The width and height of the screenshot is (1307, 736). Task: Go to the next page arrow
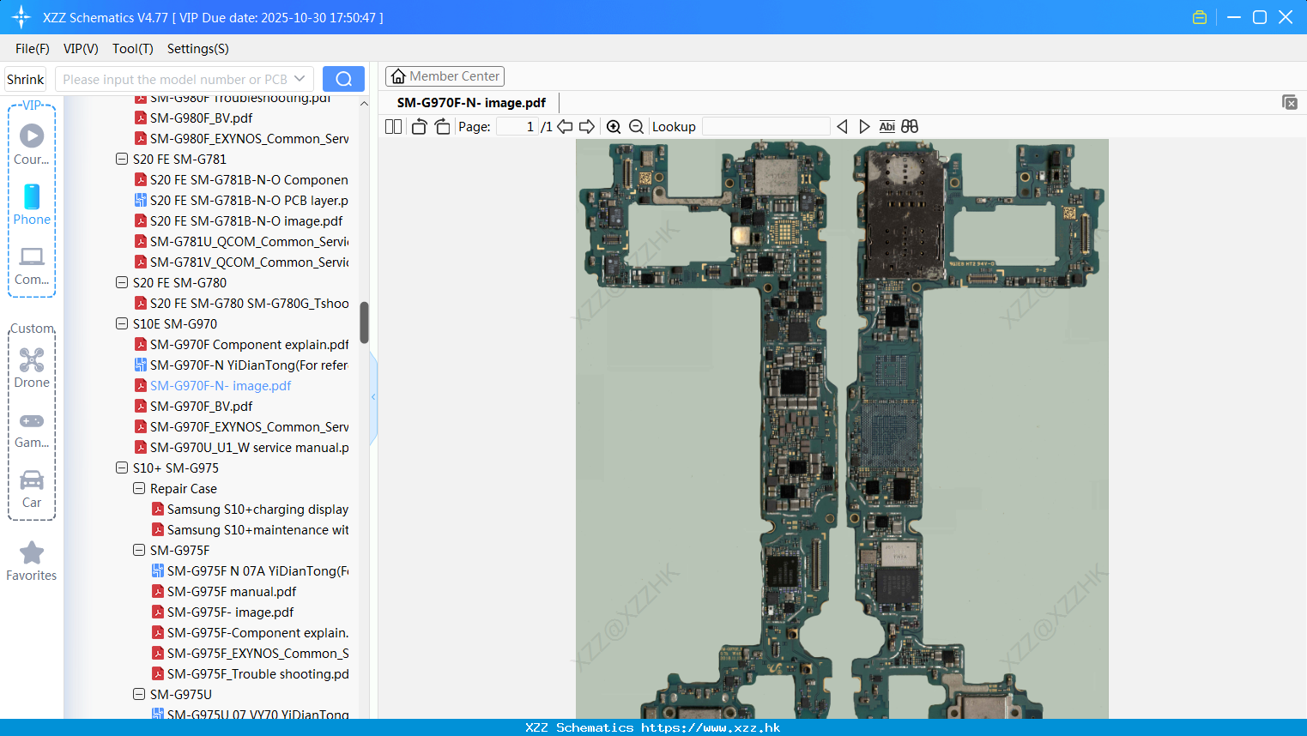[x=587, y=126]
